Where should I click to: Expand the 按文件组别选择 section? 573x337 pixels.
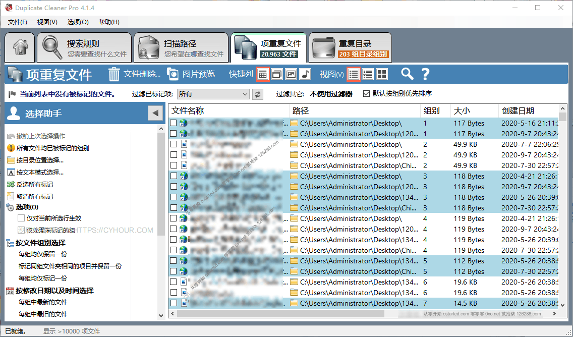(36, 243)
